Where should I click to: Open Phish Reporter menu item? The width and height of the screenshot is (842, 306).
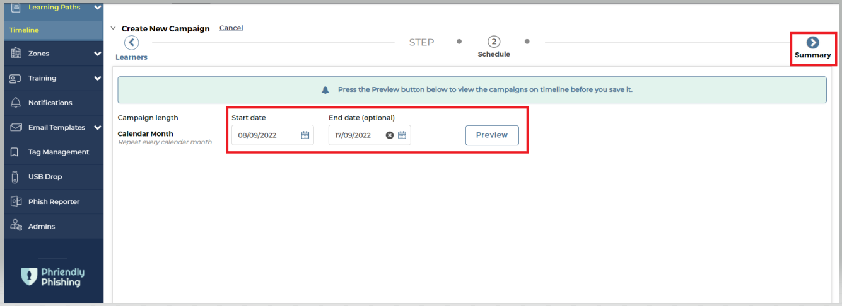[54, 201]
